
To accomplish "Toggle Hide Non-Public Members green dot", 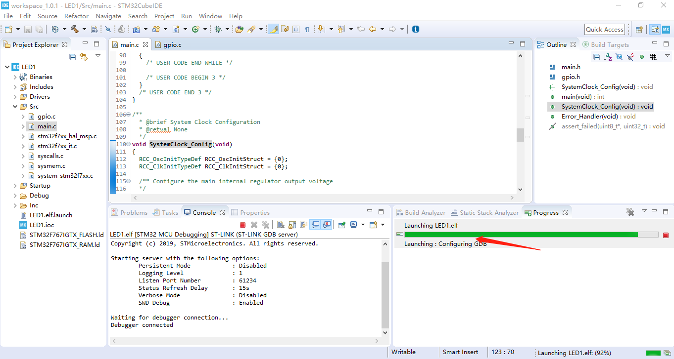I will [642, 57].
